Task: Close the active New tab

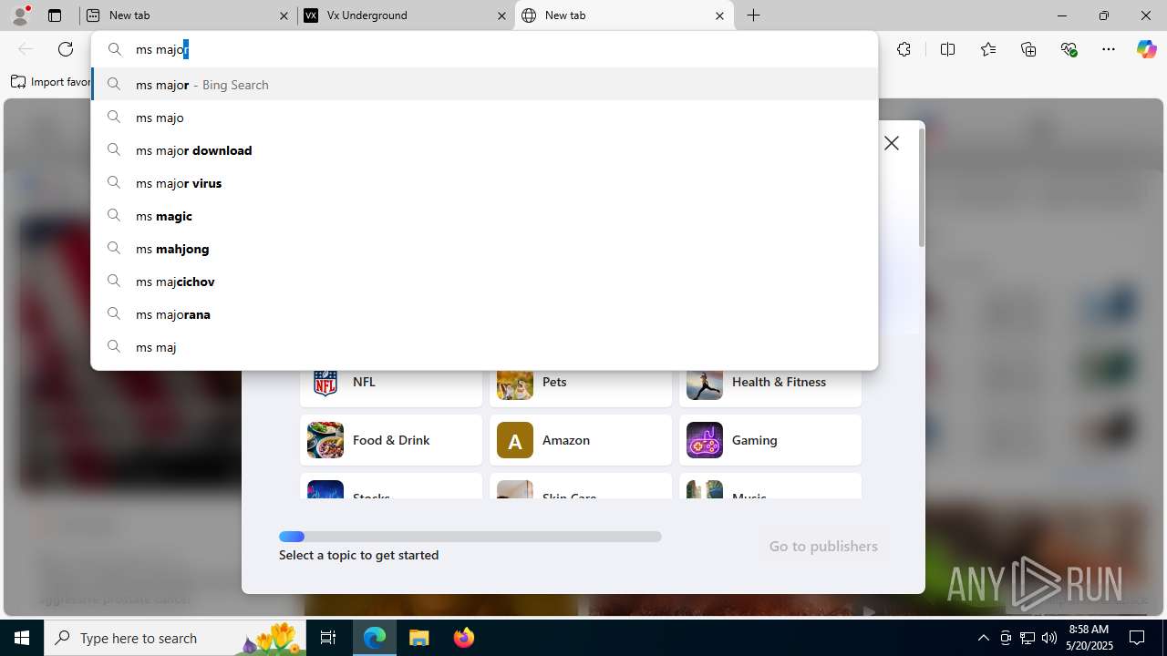Action: pyautogui.click(x=719, y=15)
